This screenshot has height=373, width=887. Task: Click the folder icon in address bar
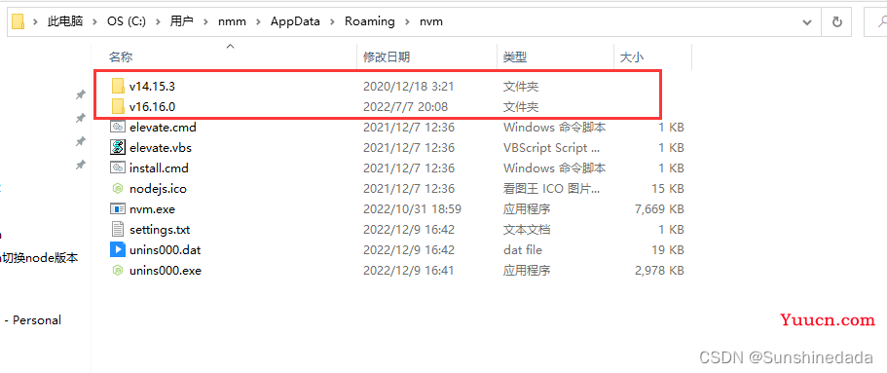pyautogui.click(x=18, y=21)
